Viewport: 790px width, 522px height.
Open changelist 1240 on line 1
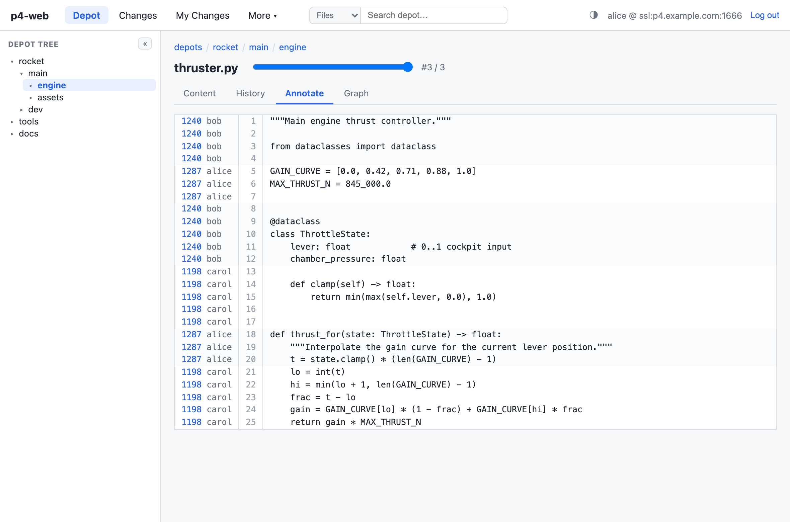(191, 121)
